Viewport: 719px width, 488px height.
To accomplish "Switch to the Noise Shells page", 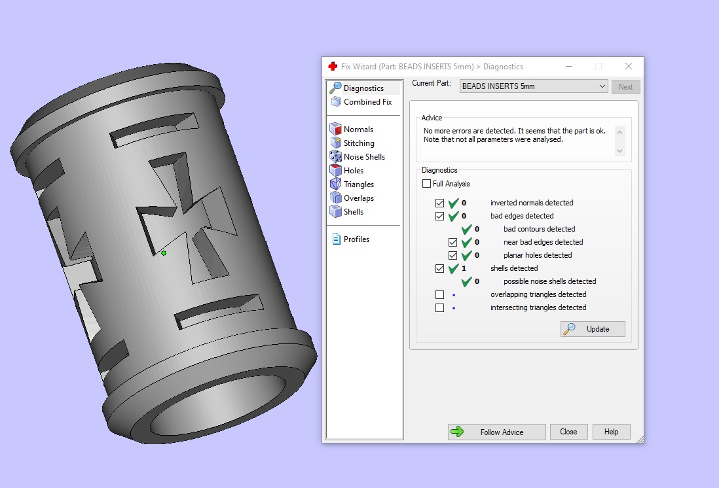I will point(364,157).
